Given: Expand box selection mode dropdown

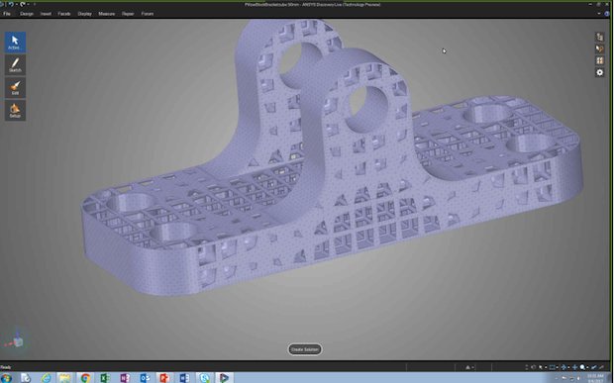Looking at the screenshot, I should pyautogui.click(x=558, y=367).
